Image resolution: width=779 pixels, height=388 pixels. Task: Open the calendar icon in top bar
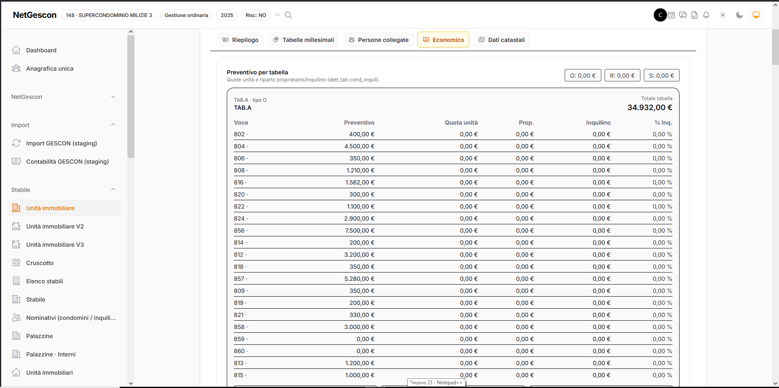point(671,15)
